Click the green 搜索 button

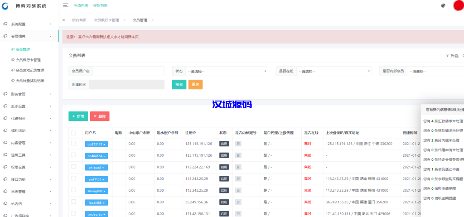(179, 84)
